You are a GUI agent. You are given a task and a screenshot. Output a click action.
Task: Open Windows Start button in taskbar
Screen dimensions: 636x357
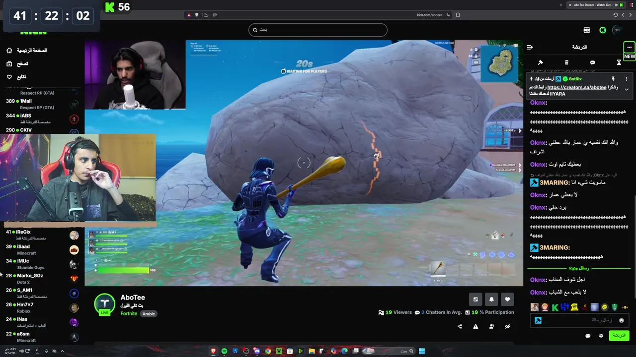tap(422, 351)
